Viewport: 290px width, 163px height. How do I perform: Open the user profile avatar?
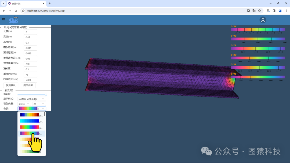tap(263, 20)
